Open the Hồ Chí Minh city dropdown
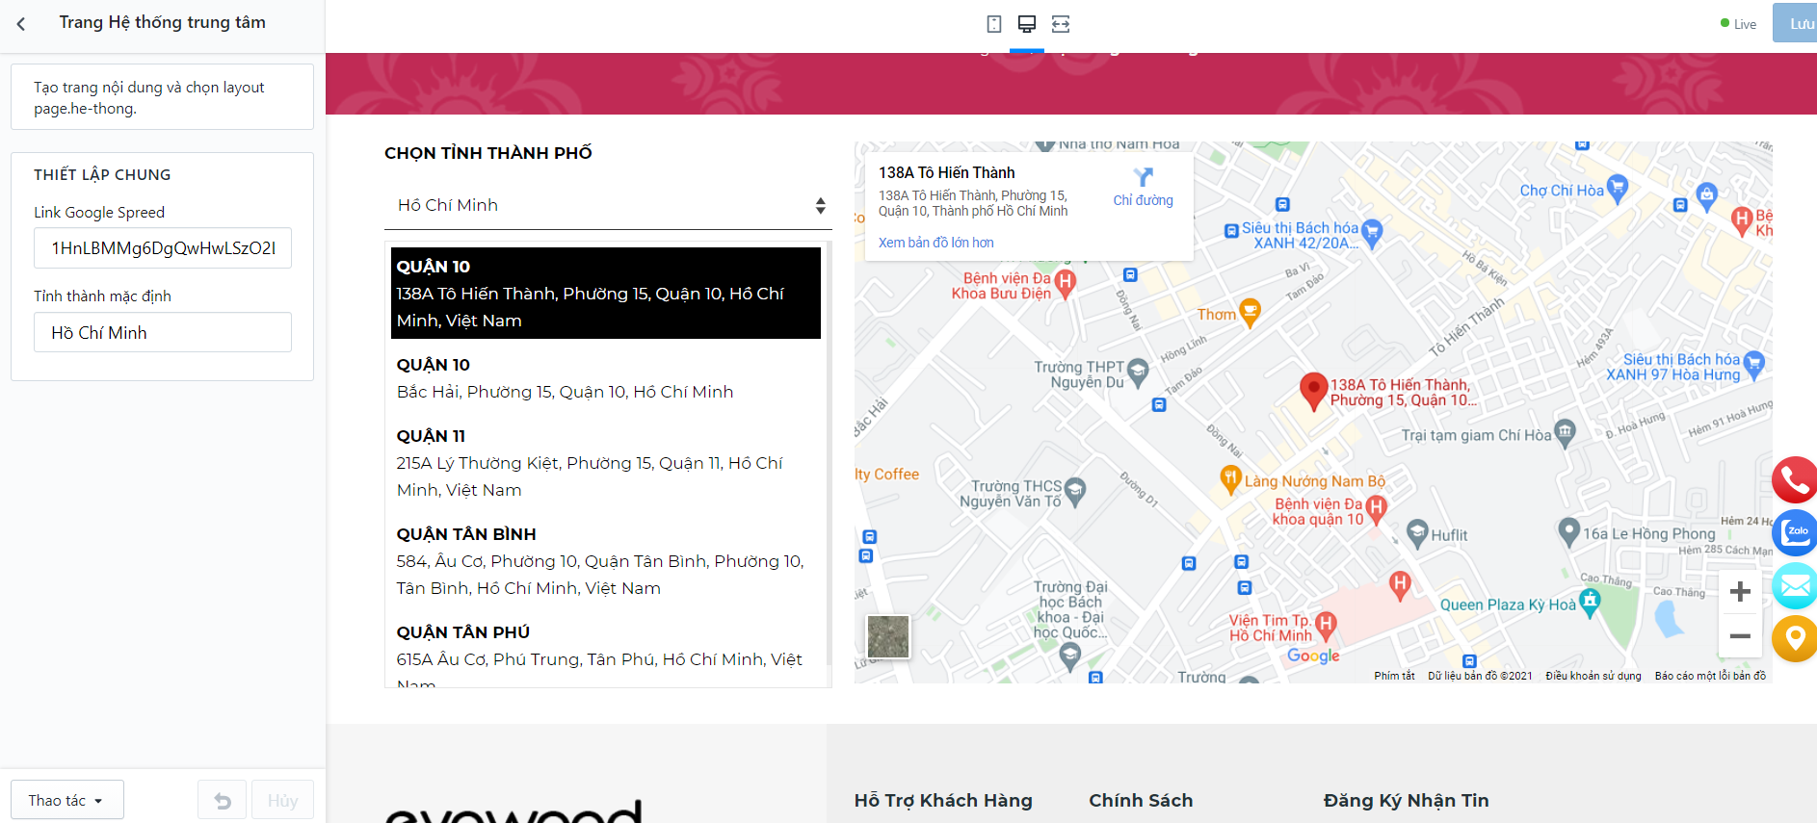The height and width of the screenshot is (823, 1817). click(x=608, y=205)
